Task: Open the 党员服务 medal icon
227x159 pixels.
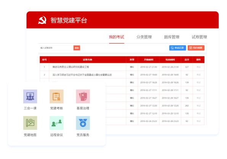Action: click(x=83, y=123)
